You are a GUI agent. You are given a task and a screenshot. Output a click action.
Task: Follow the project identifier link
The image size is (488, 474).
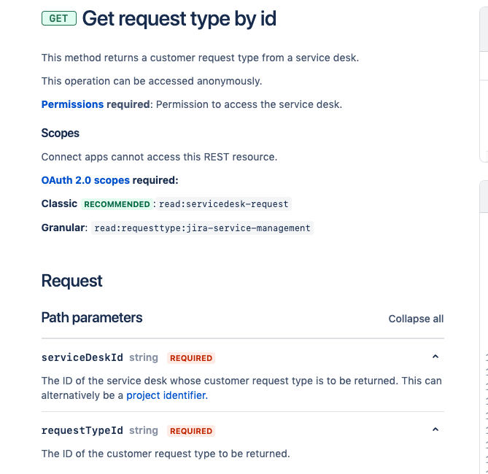(166, 395)
